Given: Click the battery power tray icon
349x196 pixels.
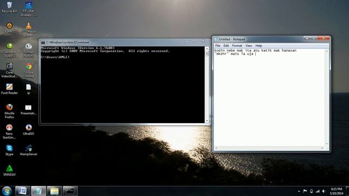Looking at the screenshot, I should pos(311,191).
